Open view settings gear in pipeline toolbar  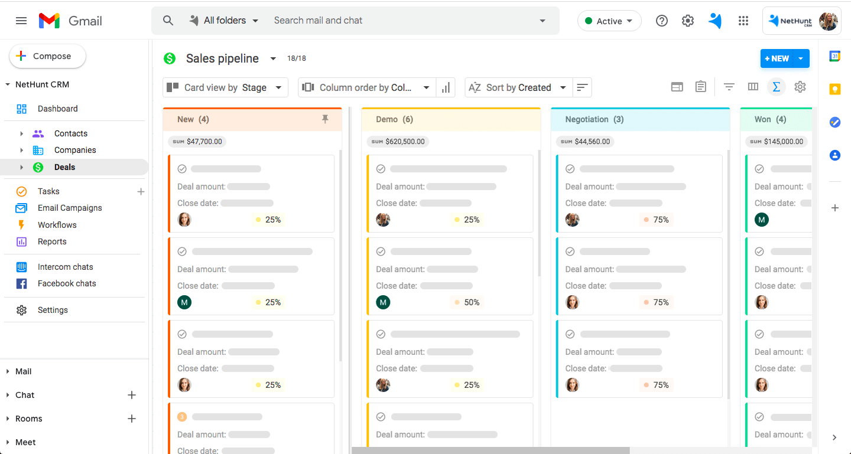click(800, 87)
